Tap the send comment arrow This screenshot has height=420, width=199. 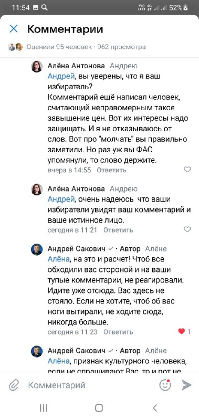pyautogui.click(x=186, y=385)
